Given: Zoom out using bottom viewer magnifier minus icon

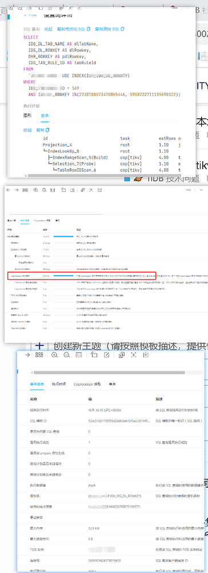Looking at the screenshot, I should pyautogui.click(x=66, y=355).
